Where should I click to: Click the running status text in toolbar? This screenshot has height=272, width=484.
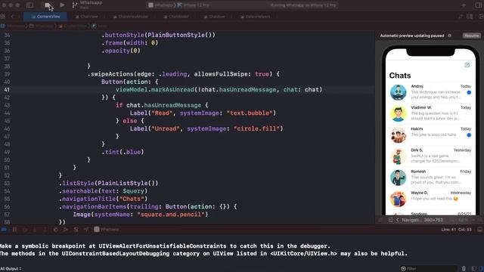point(302,5)
